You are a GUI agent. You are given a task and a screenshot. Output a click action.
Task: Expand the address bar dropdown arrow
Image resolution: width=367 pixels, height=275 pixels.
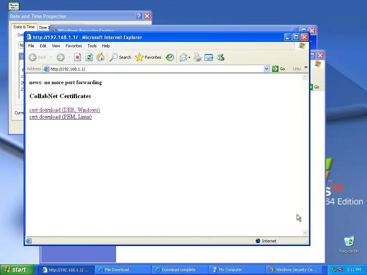pyautogui.click(x=266, y=69)
